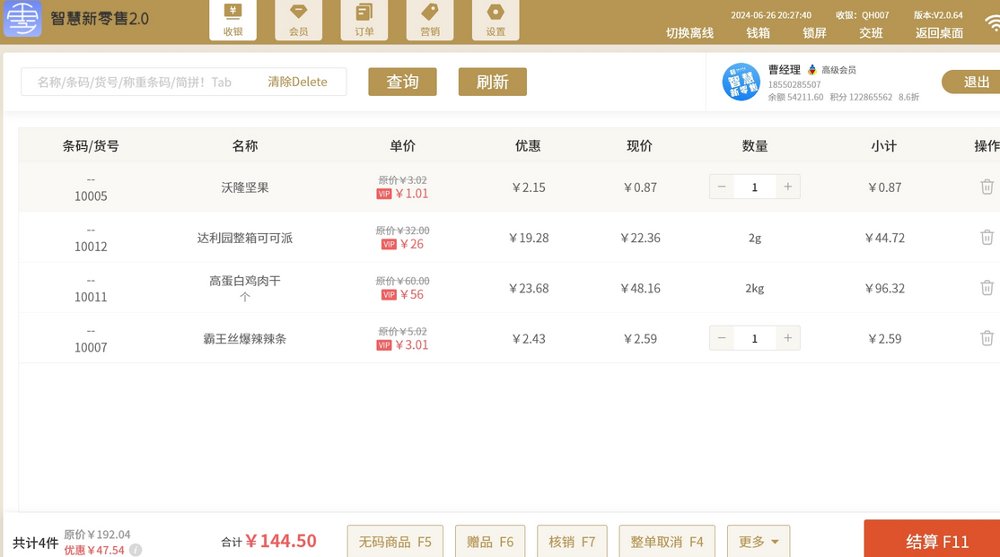Click member avatar of 曹经理
The width and height of the screenshot is (1000, 557).
741,82
